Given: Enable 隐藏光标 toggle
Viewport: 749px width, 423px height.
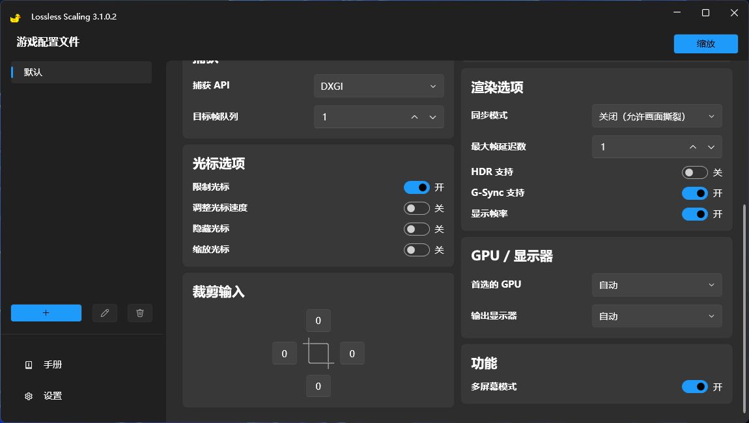Looking at the screenshot, I should (x=417, y=229).
